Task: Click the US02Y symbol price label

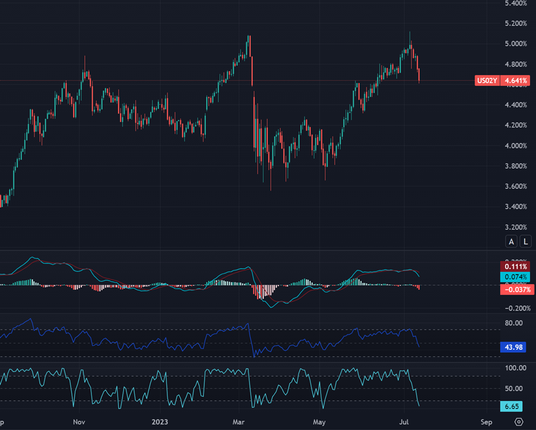Action: 487,81
